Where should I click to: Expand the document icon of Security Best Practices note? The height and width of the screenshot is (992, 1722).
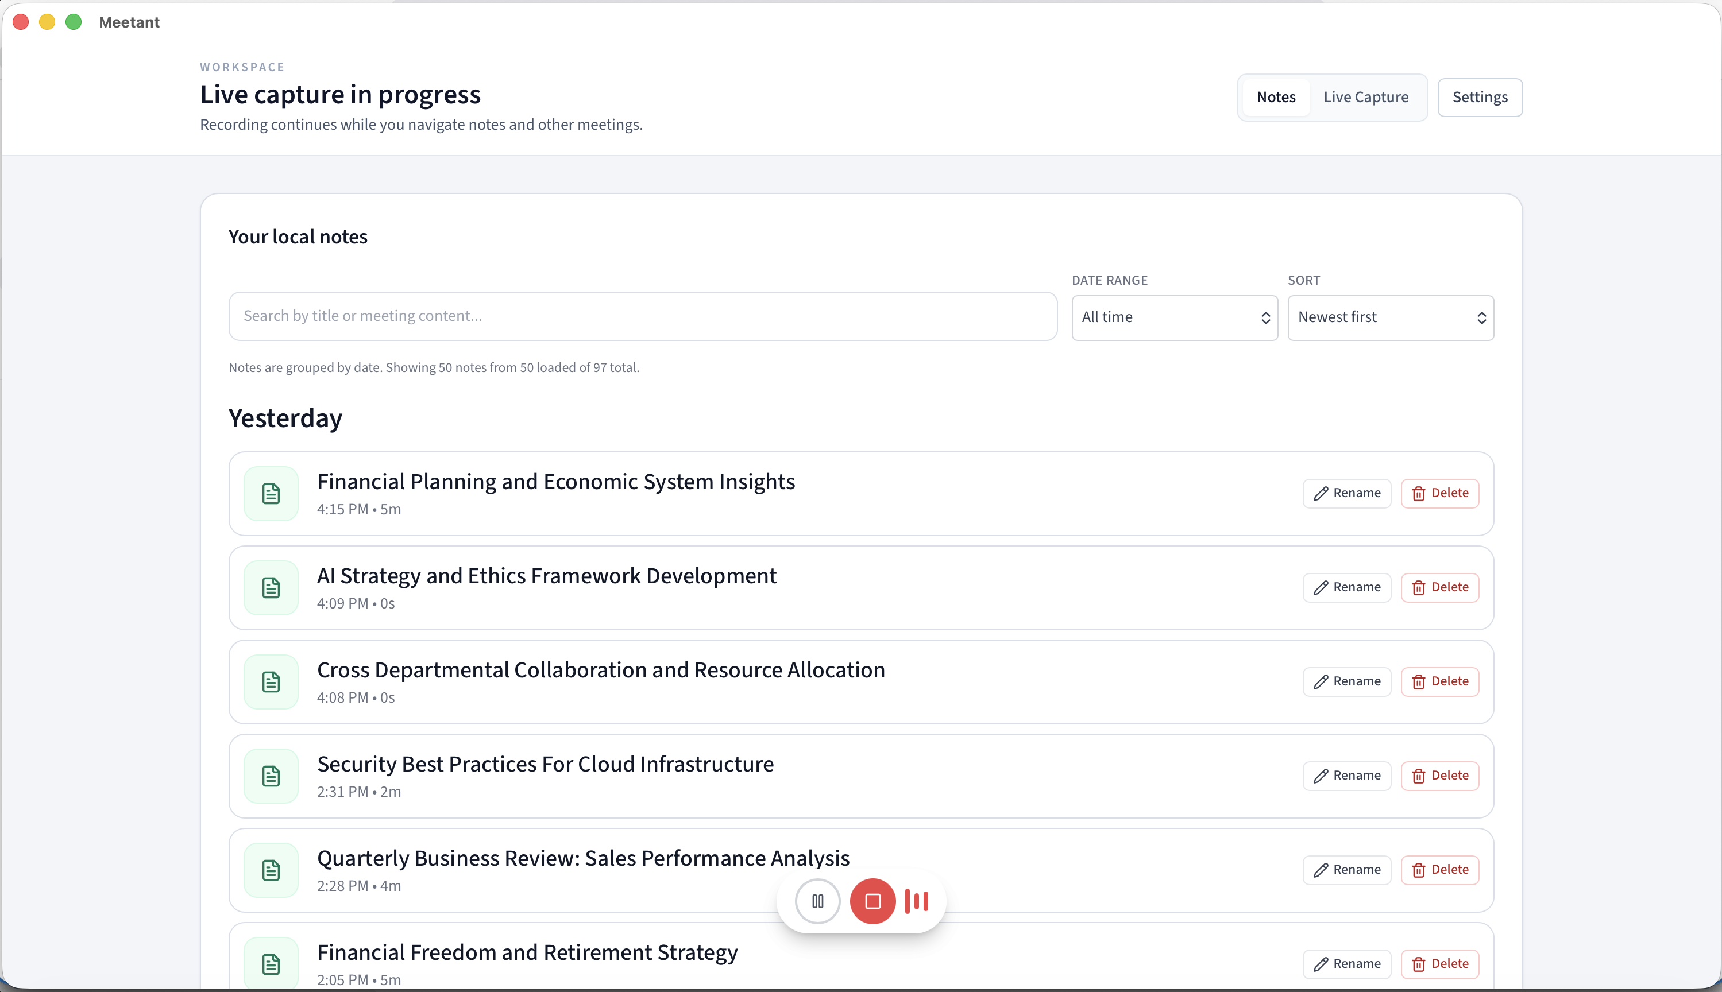271,776
